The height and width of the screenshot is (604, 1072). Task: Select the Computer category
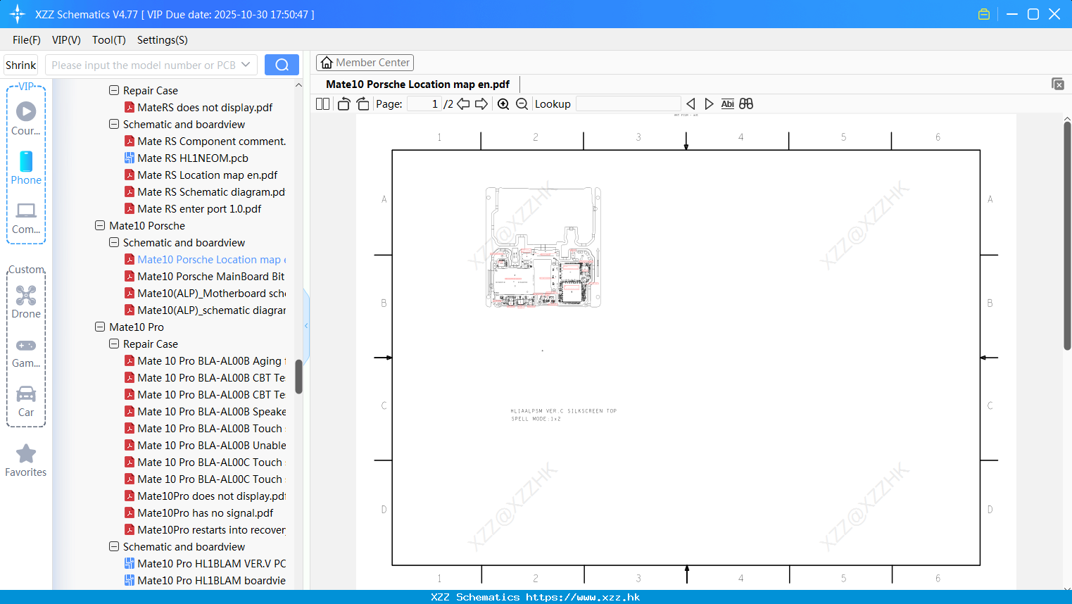26,218
